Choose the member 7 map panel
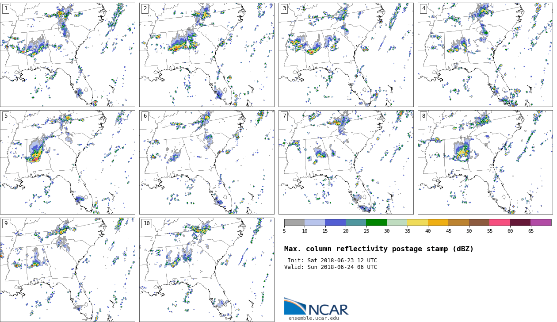 point(346,162)
